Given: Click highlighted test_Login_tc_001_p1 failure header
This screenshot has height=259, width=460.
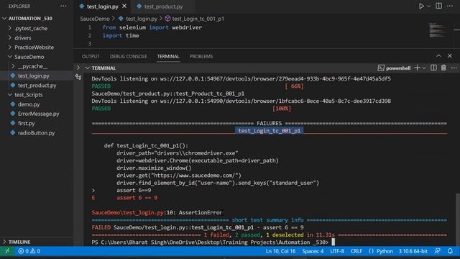Looking at the screenshot, I should [269, 131].
